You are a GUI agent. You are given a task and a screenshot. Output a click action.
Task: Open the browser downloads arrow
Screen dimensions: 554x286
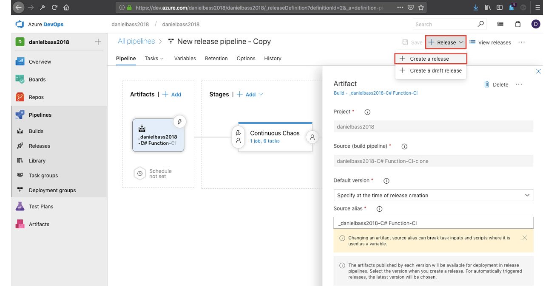tap(476, 7)
